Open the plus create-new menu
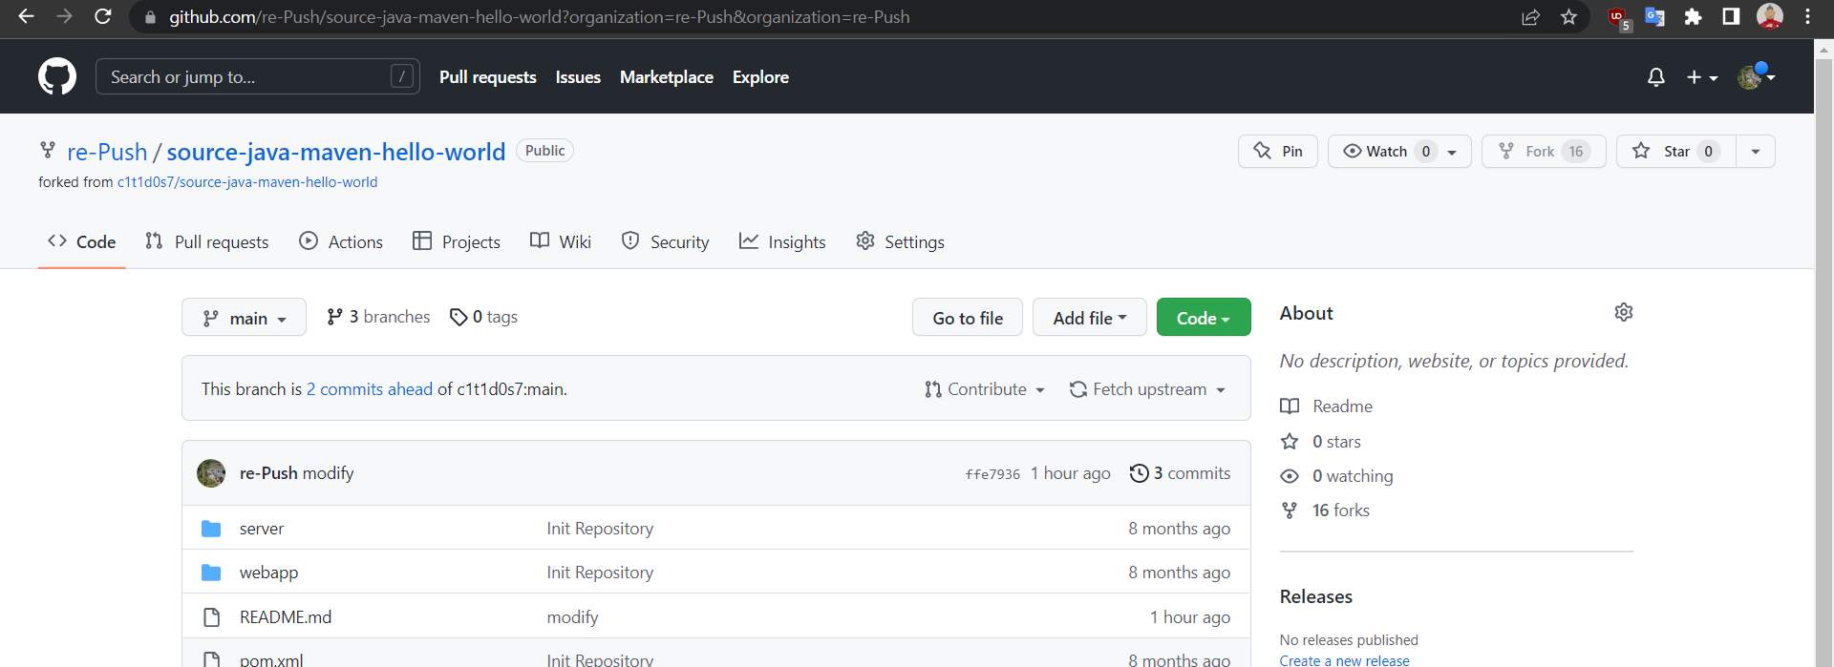This screenshot has width=1834, height=667. 1702,77
